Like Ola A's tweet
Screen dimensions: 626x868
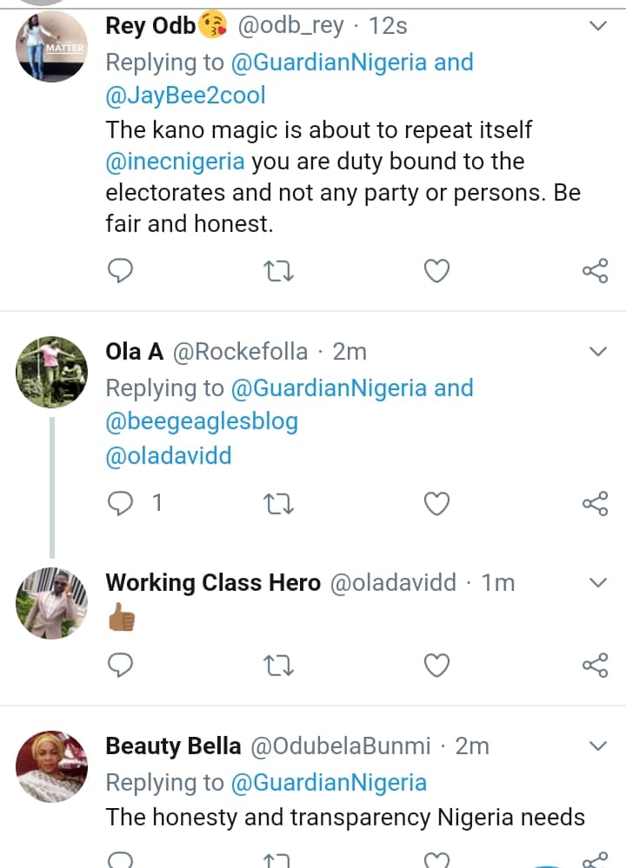[436, 503]
